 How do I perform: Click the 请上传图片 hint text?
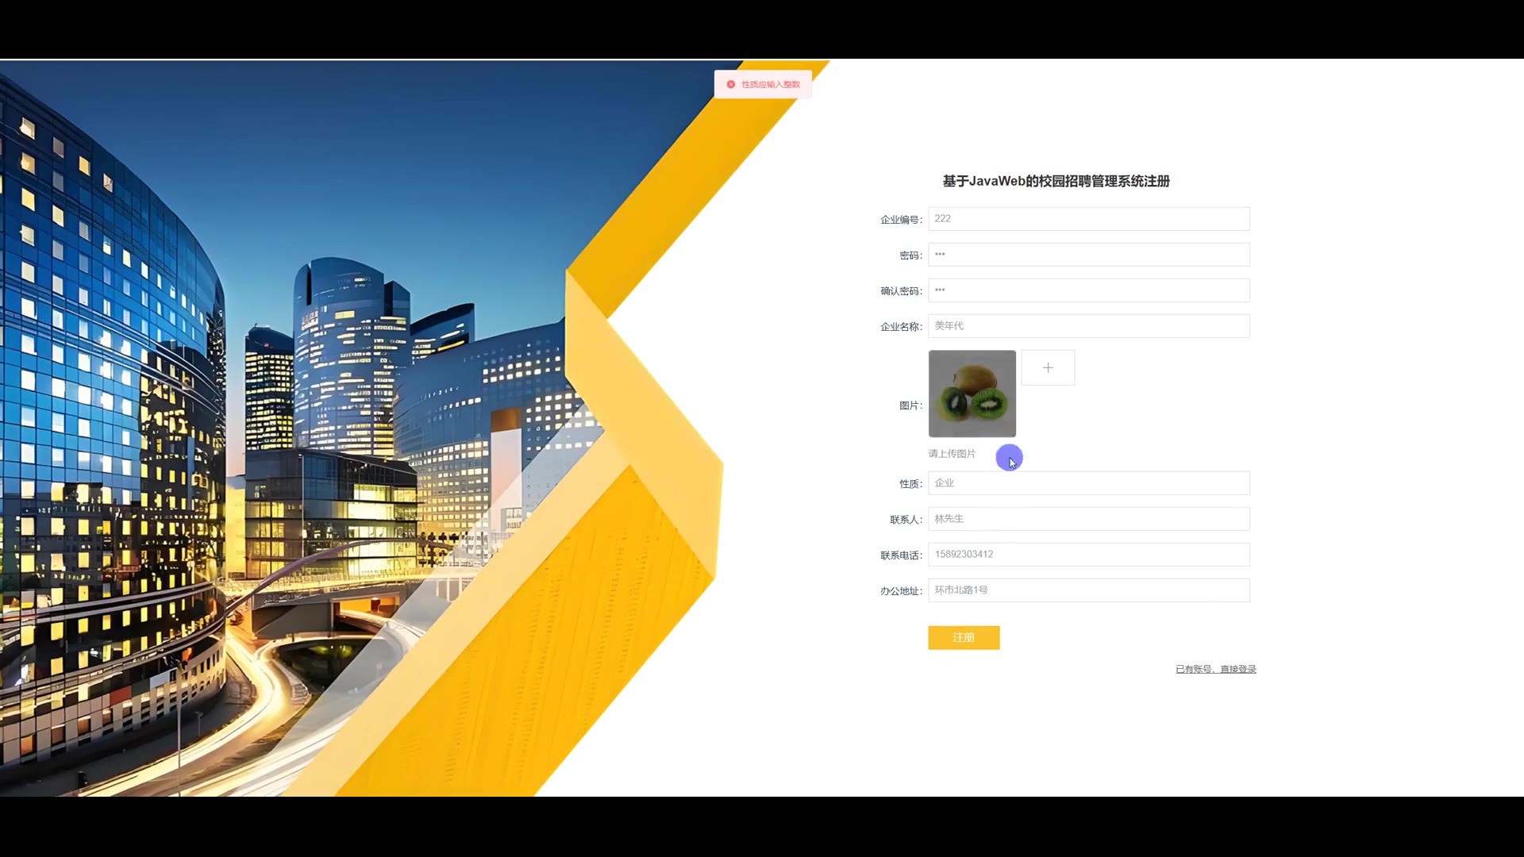tap(952, 454)
